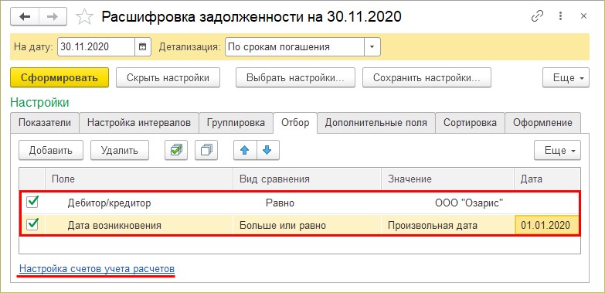Open the top Еще dropdown menu
This screenshot has width=605, height=293.
(566, 77)
